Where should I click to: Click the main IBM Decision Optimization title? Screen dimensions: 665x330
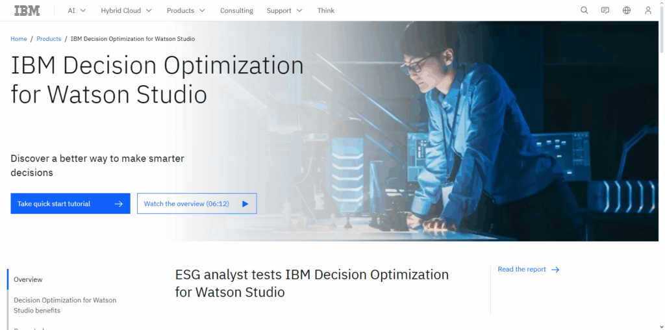tap(157, 80)
